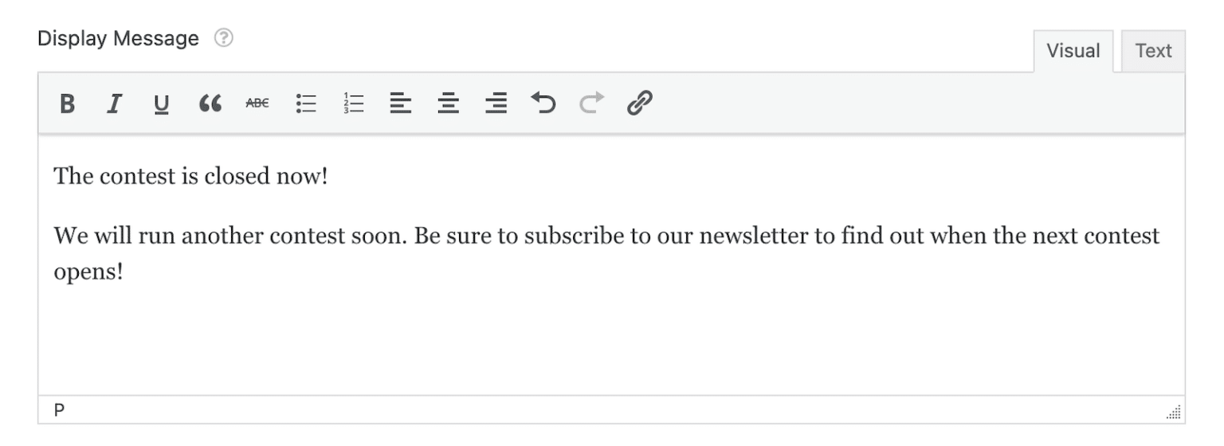Undo the last edit
The width and height of the screenshot is (1224, 446).
543,104
